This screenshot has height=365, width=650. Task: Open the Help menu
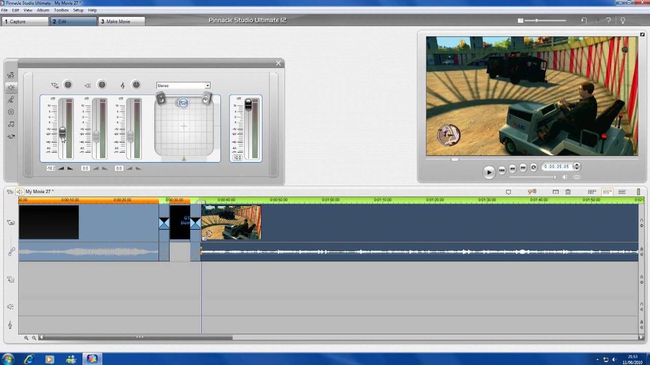(92, 10)
